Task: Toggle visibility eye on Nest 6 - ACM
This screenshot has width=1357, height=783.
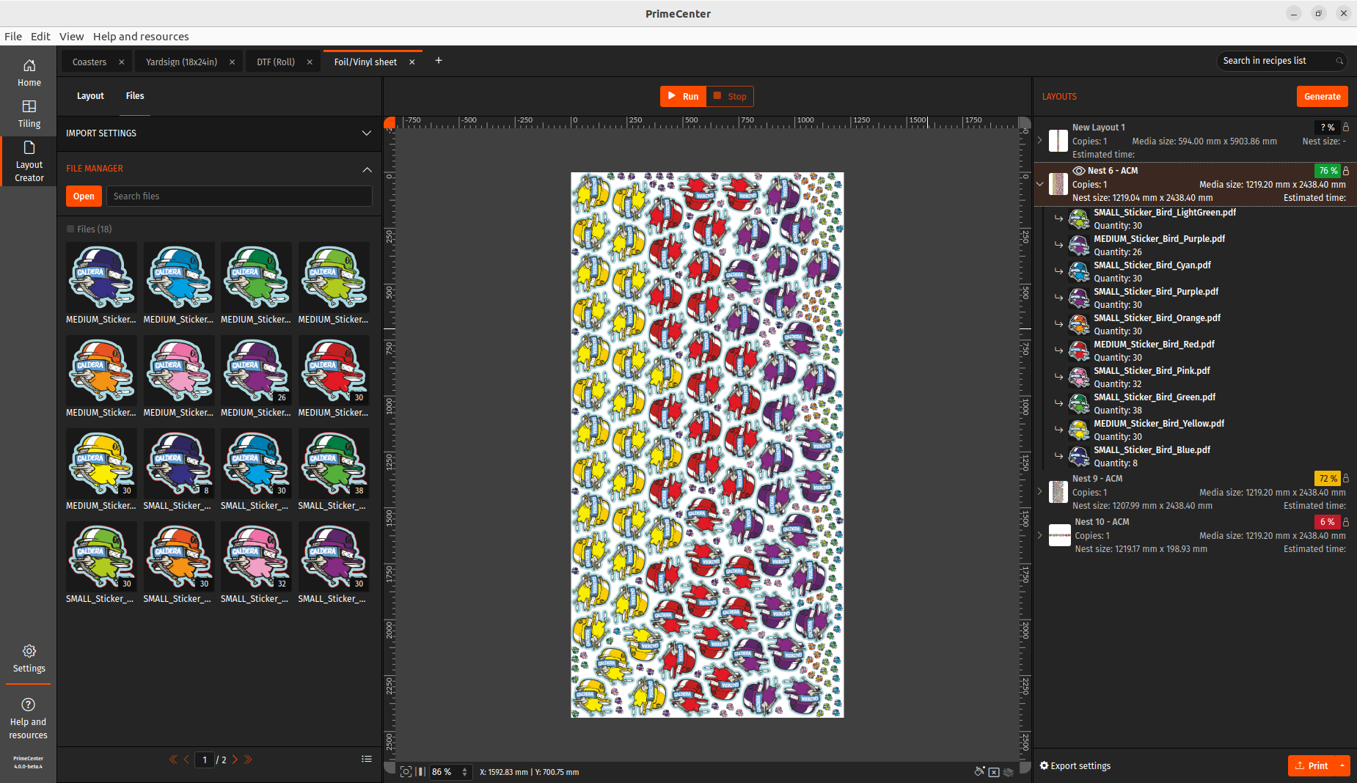Action: tap(1078, 171)
